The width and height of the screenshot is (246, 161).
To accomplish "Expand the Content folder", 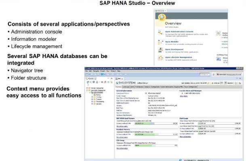I will 92,99.
